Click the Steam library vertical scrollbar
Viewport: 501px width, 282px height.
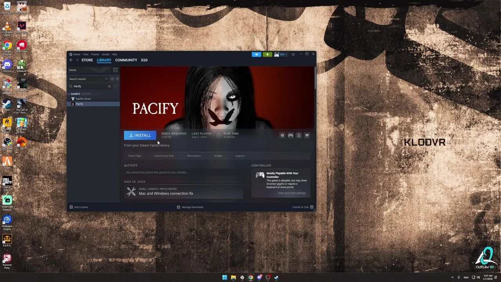pyautogui.click(x=314, y=78)
